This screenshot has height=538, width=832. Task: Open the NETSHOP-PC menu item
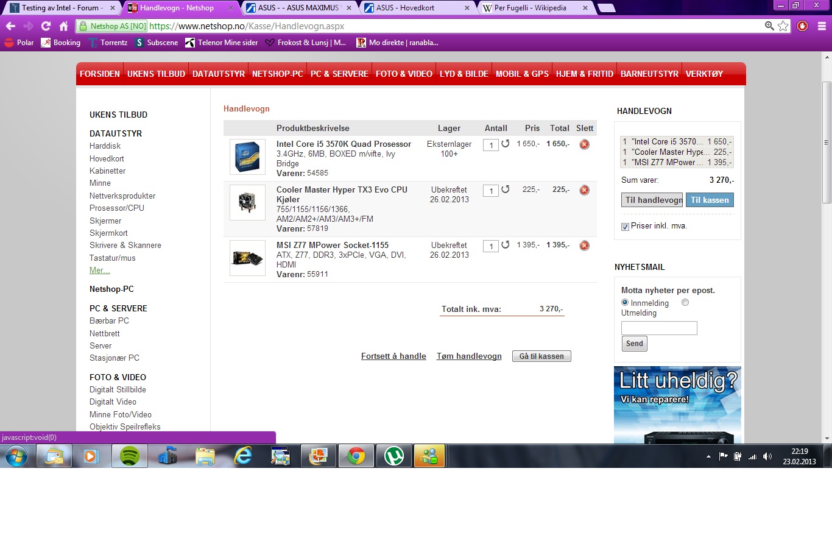pyautogui.click(x=278, y=74)
